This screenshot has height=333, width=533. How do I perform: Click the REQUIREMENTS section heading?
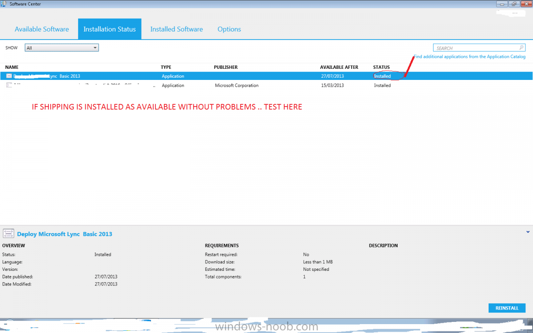point(222,246)
